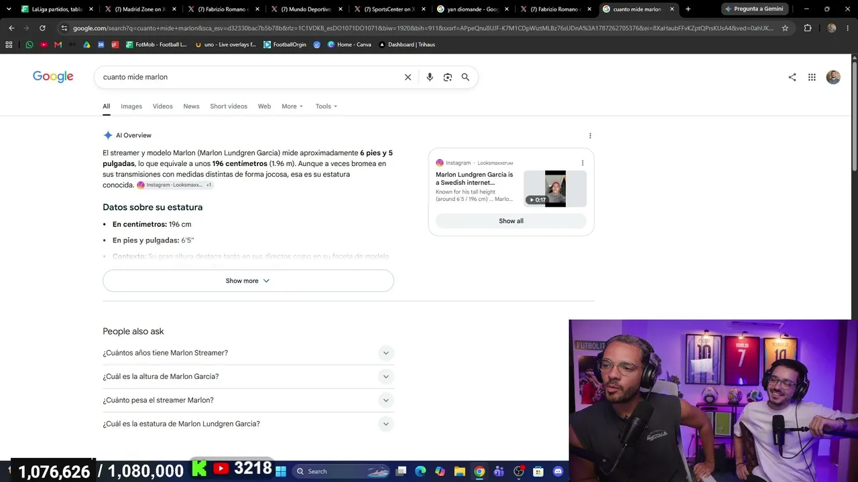
Task: Open the uno - Live overlays bookmark
Action: click(x=225, y=44)
